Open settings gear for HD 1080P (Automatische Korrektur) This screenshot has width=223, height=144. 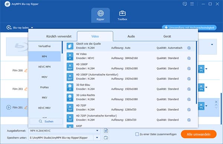pyautogui.click(x=189, y=79)
